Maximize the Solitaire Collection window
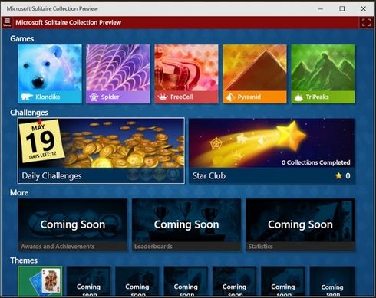Viewport: 376px width, 298px height. click(x=342, y=8)
